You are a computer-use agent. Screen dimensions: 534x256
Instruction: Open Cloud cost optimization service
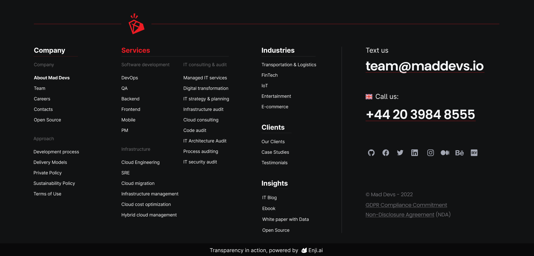[x=146, y=204]
